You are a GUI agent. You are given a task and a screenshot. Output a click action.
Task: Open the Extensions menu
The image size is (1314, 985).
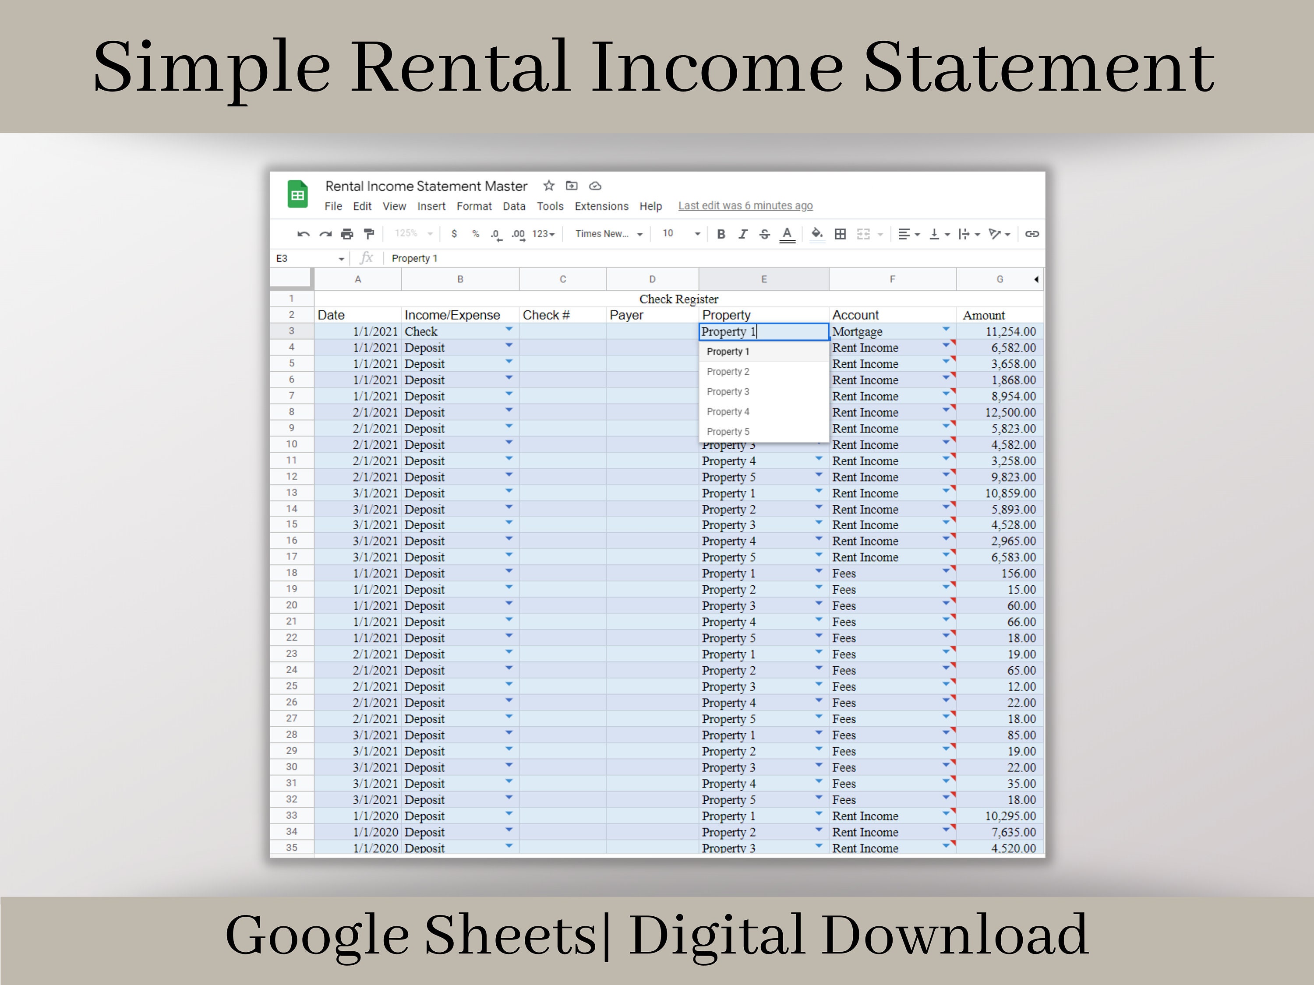(602, 206)
